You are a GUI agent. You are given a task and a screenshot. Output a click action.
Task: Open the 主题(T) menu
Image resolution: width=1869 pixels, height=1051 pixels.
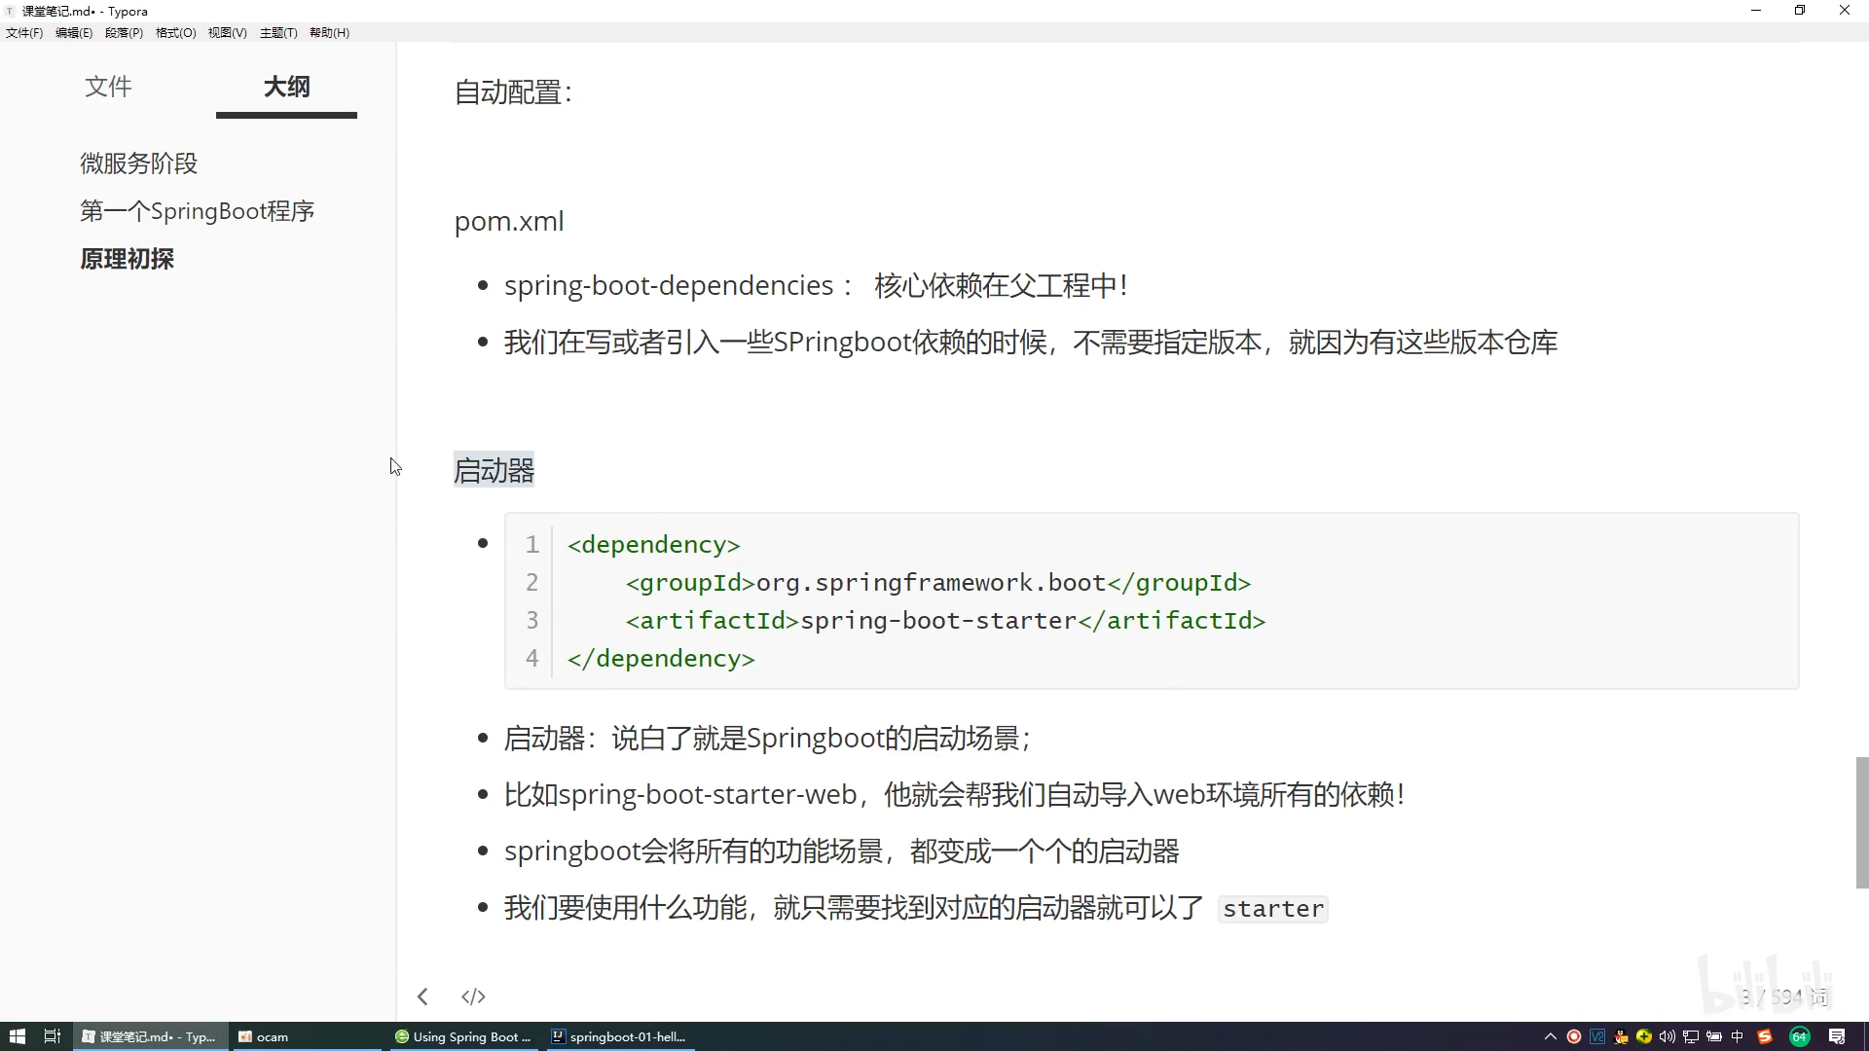[278, 32]
